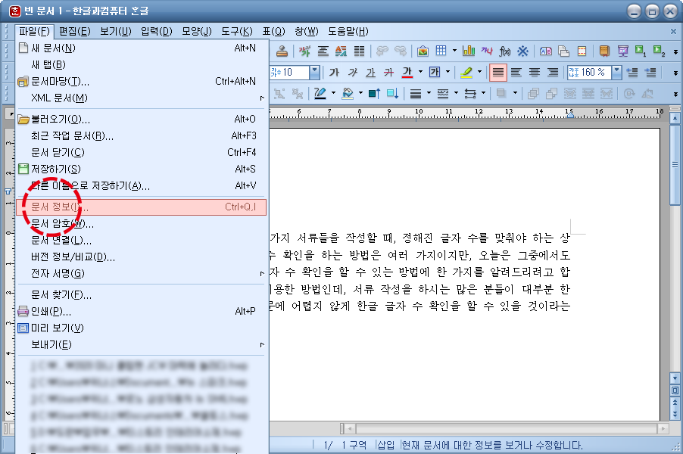Viewport: 683px width, 454px height.
Task: Open font size 10 dropdown
Action: [x=314, y=72]
